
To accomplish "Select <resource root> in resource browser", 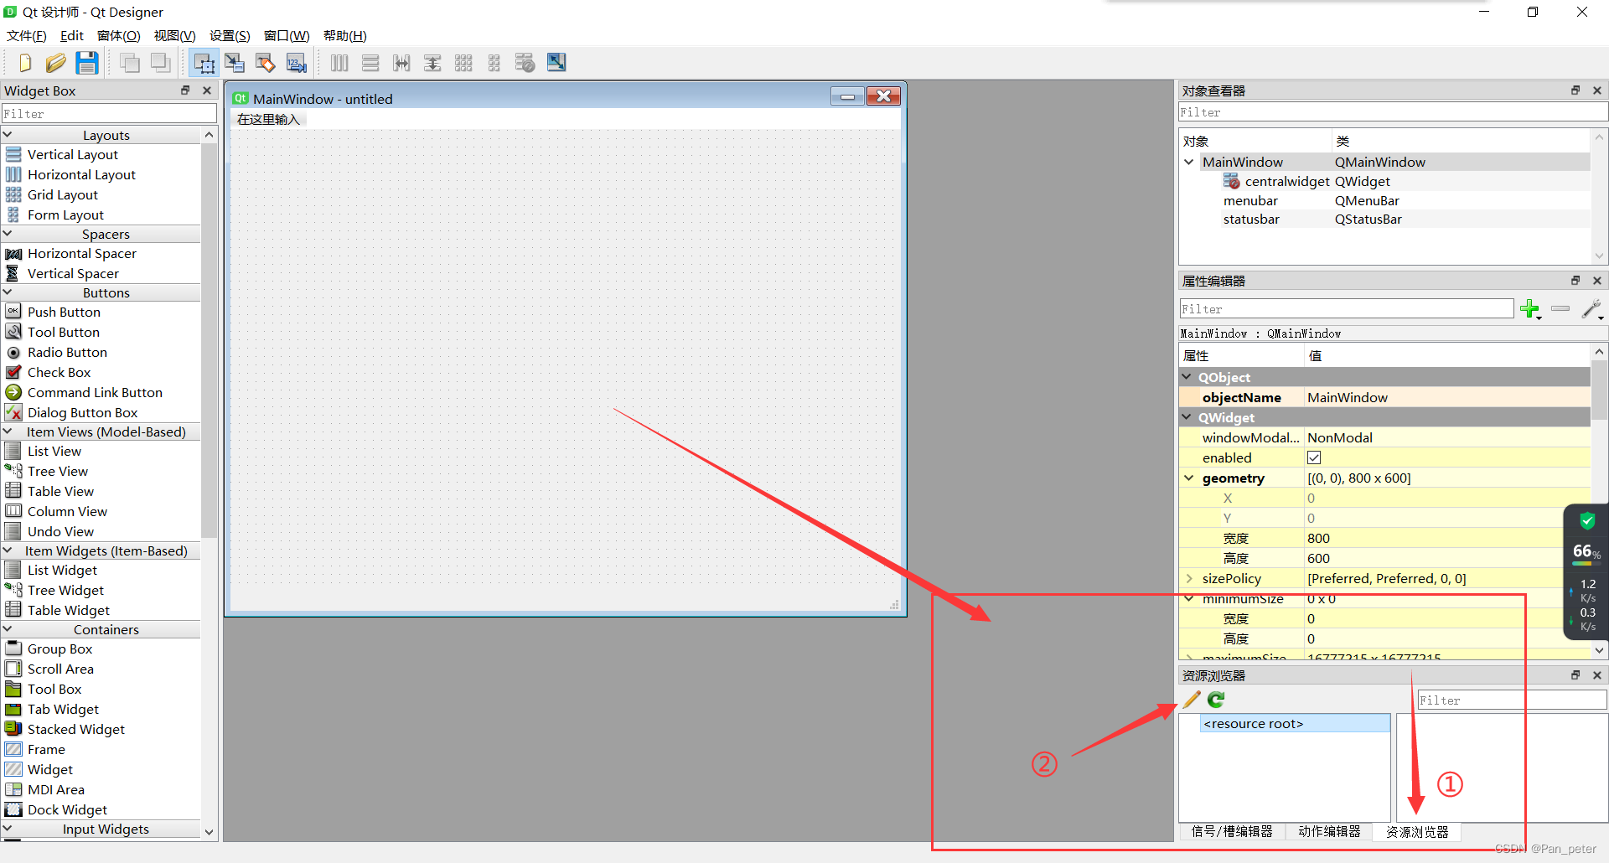I will pyautogui.click(x=1295, y=723).
